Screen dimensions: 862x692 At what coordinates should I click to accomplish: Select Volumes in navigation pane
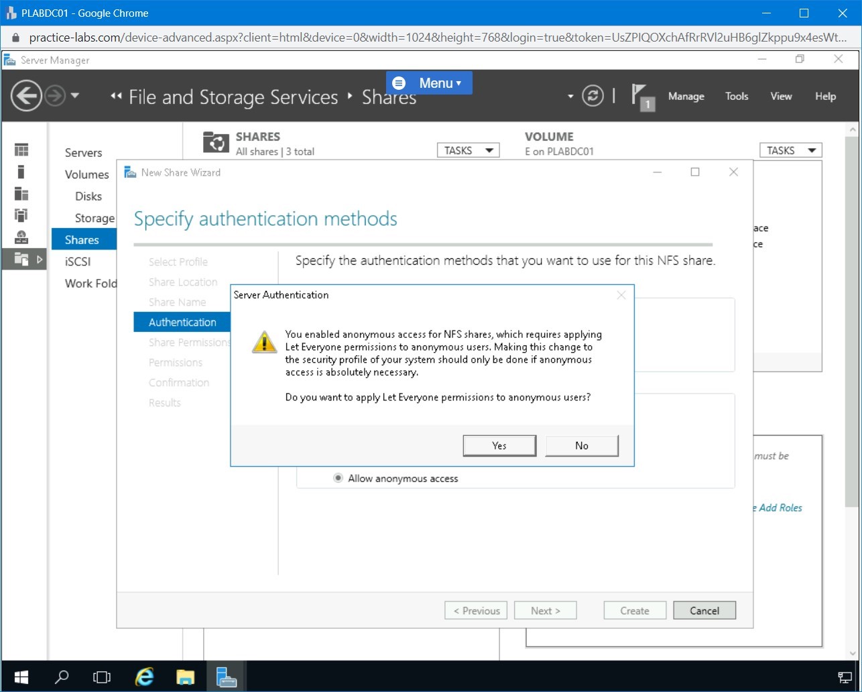pyautogui.click(x=86, y=174)
